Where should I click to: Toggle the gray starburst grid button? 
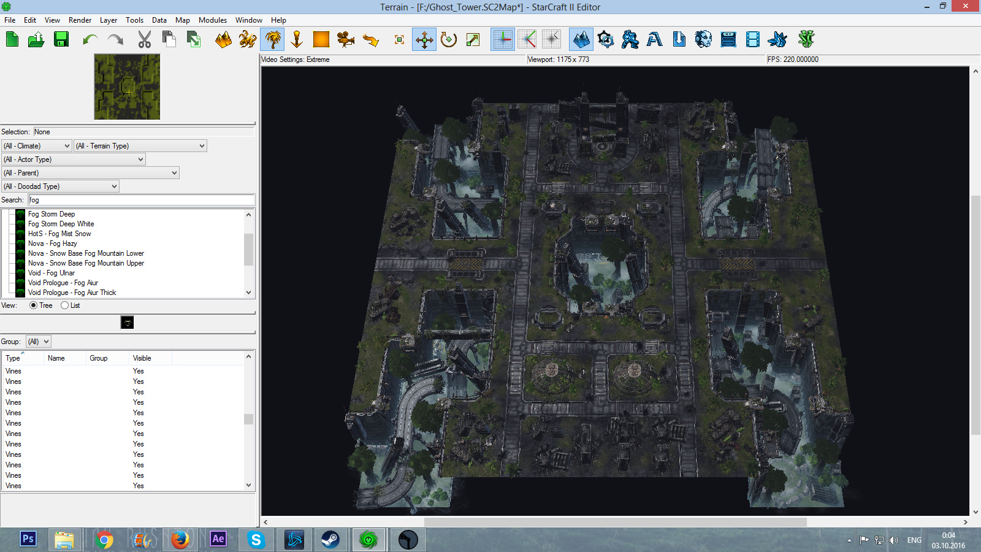[x=552, y=40]
